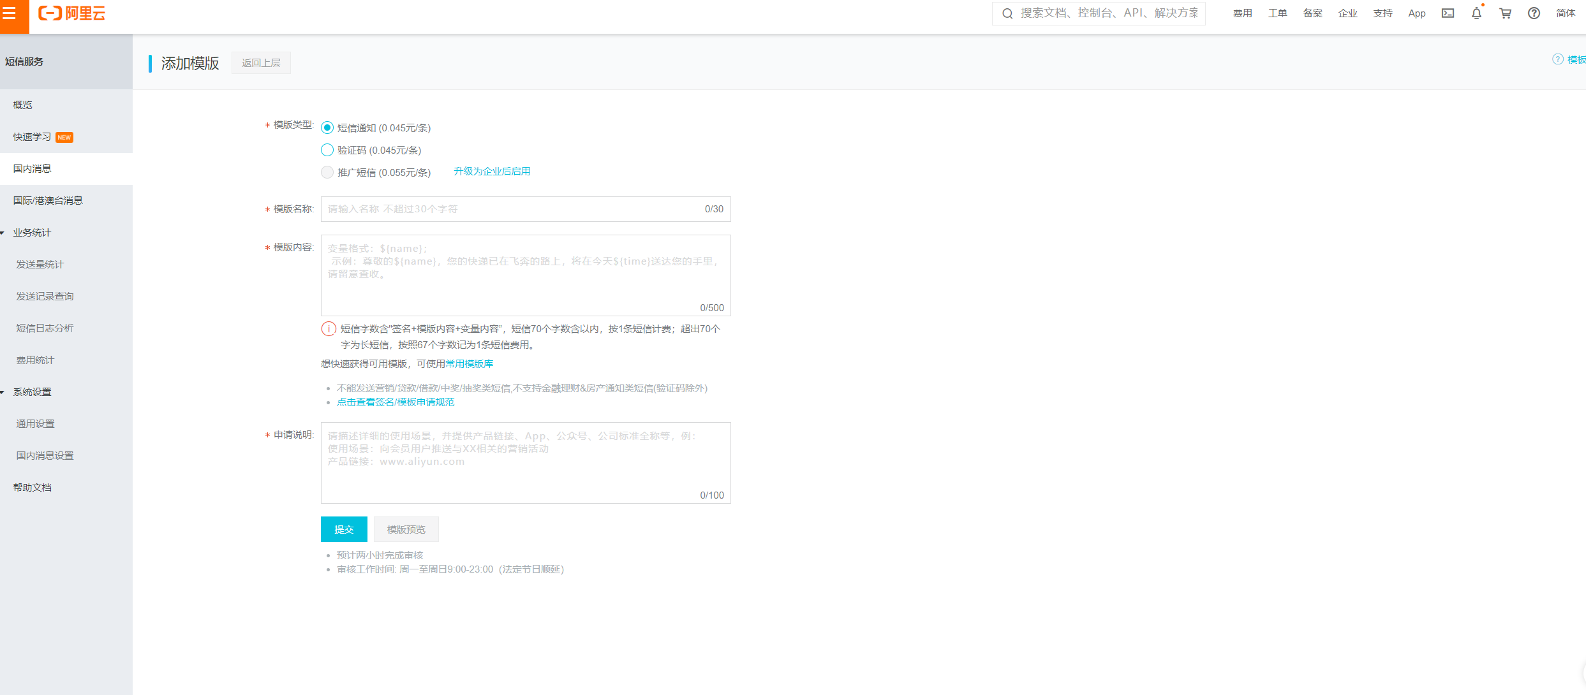
Task: Click the help question mark icon
Action: [x=1534, y=13]
